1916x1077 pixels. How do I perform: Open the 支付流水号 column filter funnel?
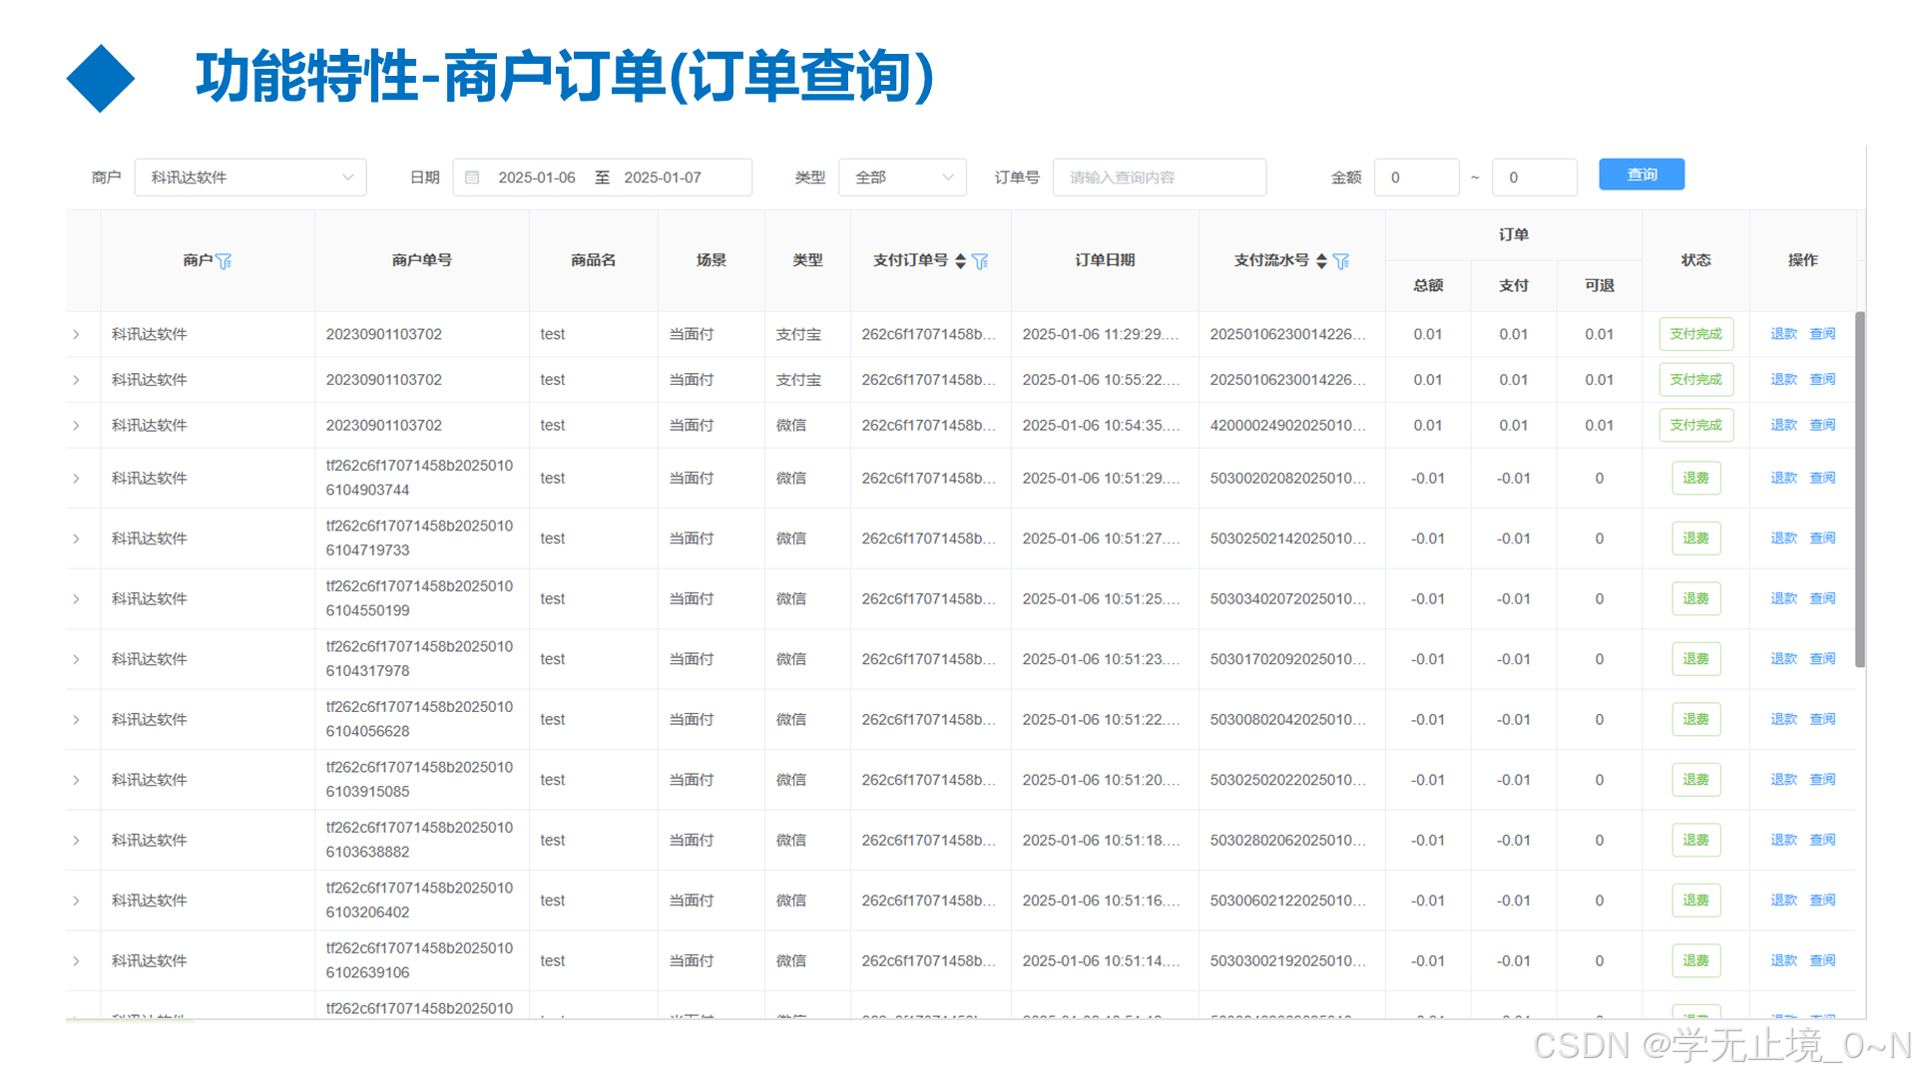click(x=1342, y=260)
